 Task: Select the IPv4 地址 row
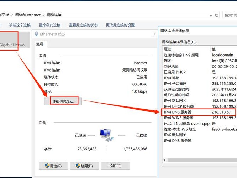[x=200, y=78]
